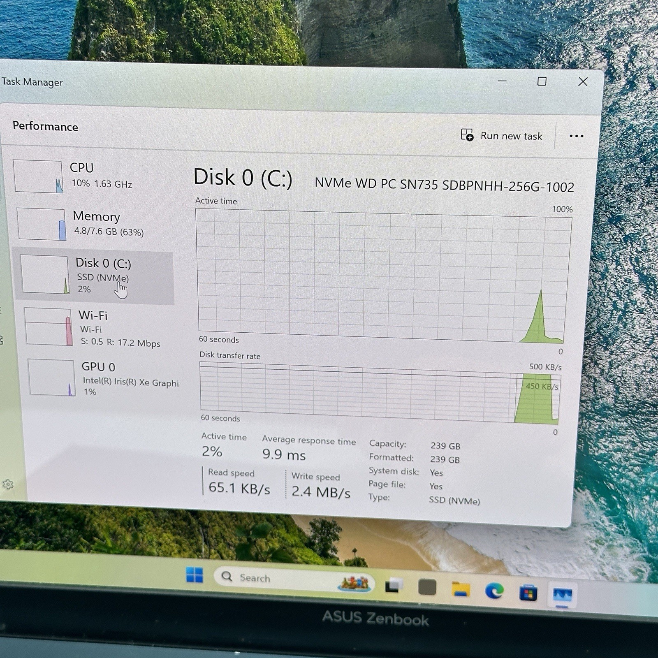
Task: Click the Disk 0 mini graph thumbnail
Action: pos(45,274)
